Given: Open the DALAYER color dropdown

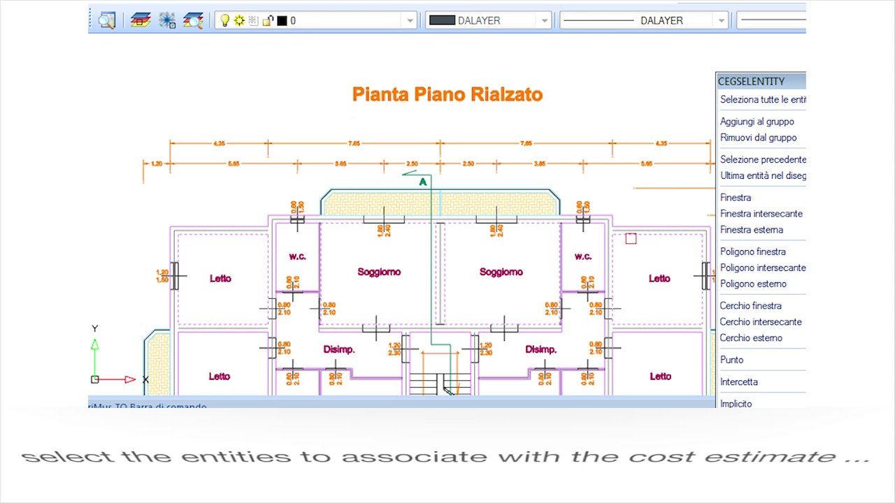Looking at the screenshot, I should [545, 21].
